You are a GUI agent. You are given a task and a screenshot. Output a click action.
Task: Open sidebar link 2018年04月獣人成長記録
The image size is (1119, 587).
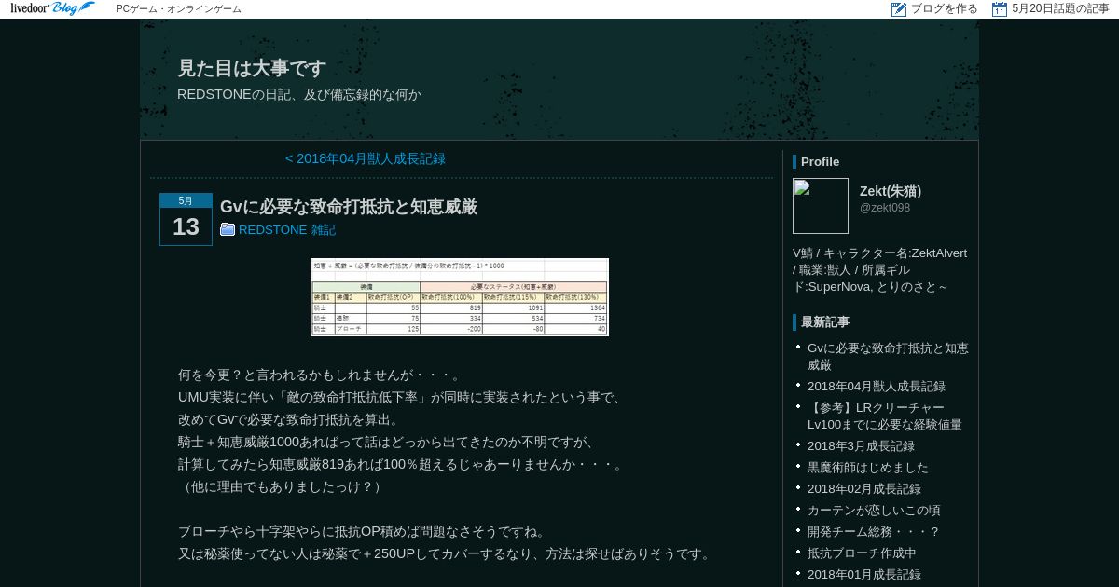tap(877, 386)
